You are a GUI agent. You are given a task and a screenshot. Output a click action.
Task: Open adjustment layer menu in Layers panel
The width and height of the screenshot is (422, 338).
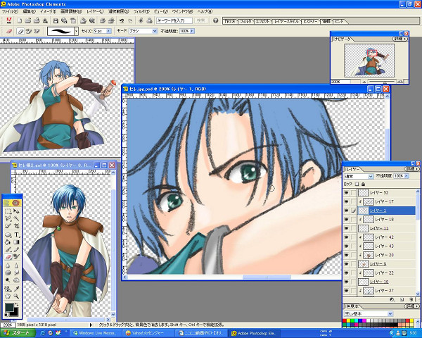click(x=392, y=299)
